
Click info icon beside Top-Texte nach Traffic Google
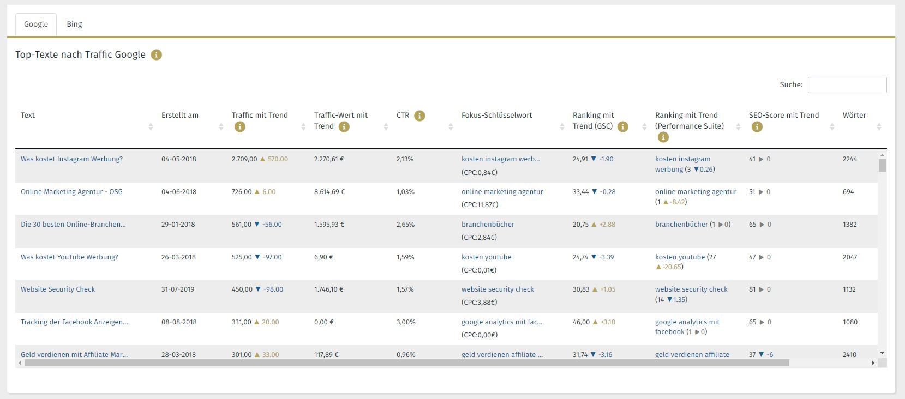(x=157, y=55)
